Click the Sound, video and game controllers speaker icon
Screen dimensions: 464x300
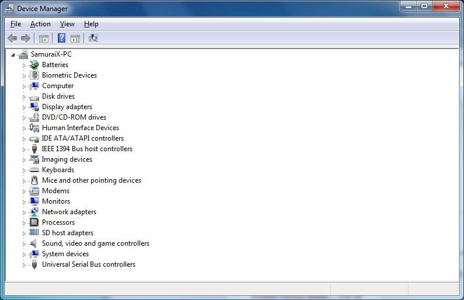pyautogui.click(x=33, y=243)
